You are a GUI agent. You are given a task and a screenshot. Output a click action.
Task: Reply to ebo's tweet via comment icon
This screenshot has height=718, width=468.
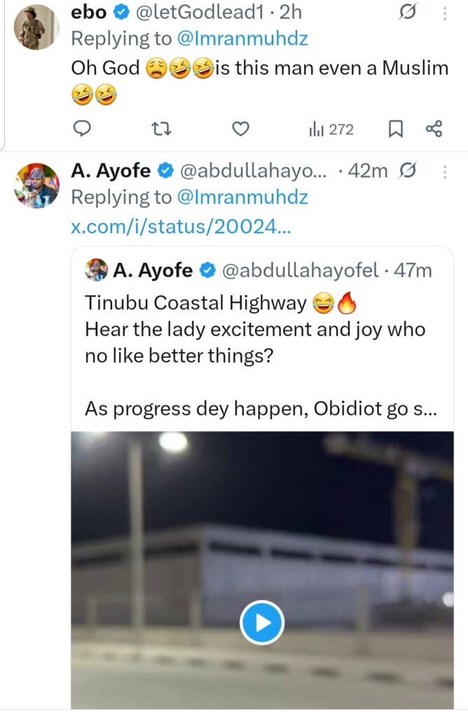click(83, 129)
